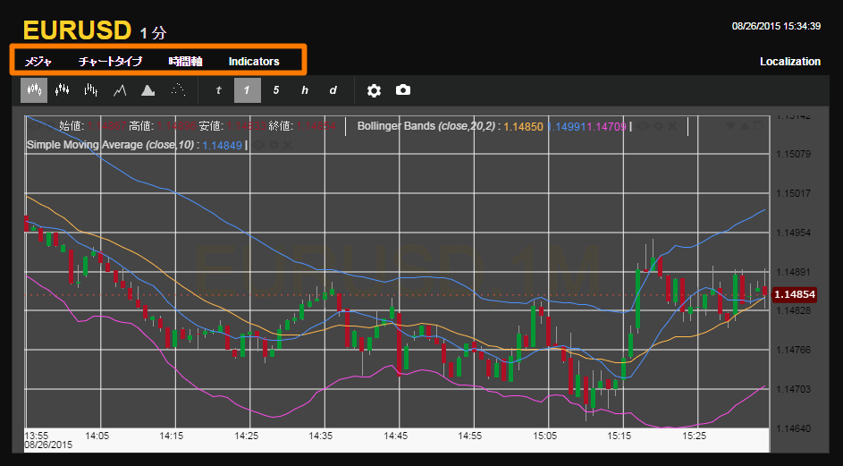Select the line chart type icon
Screen dimensions: 843x466
pos(120,90)
